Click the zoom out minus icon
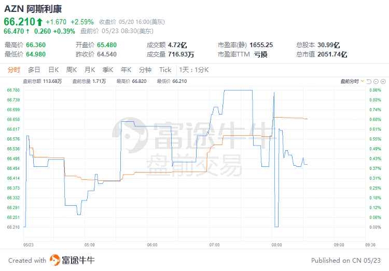The image size is (389, 271). pyautogui.click(x=376, y=81)
